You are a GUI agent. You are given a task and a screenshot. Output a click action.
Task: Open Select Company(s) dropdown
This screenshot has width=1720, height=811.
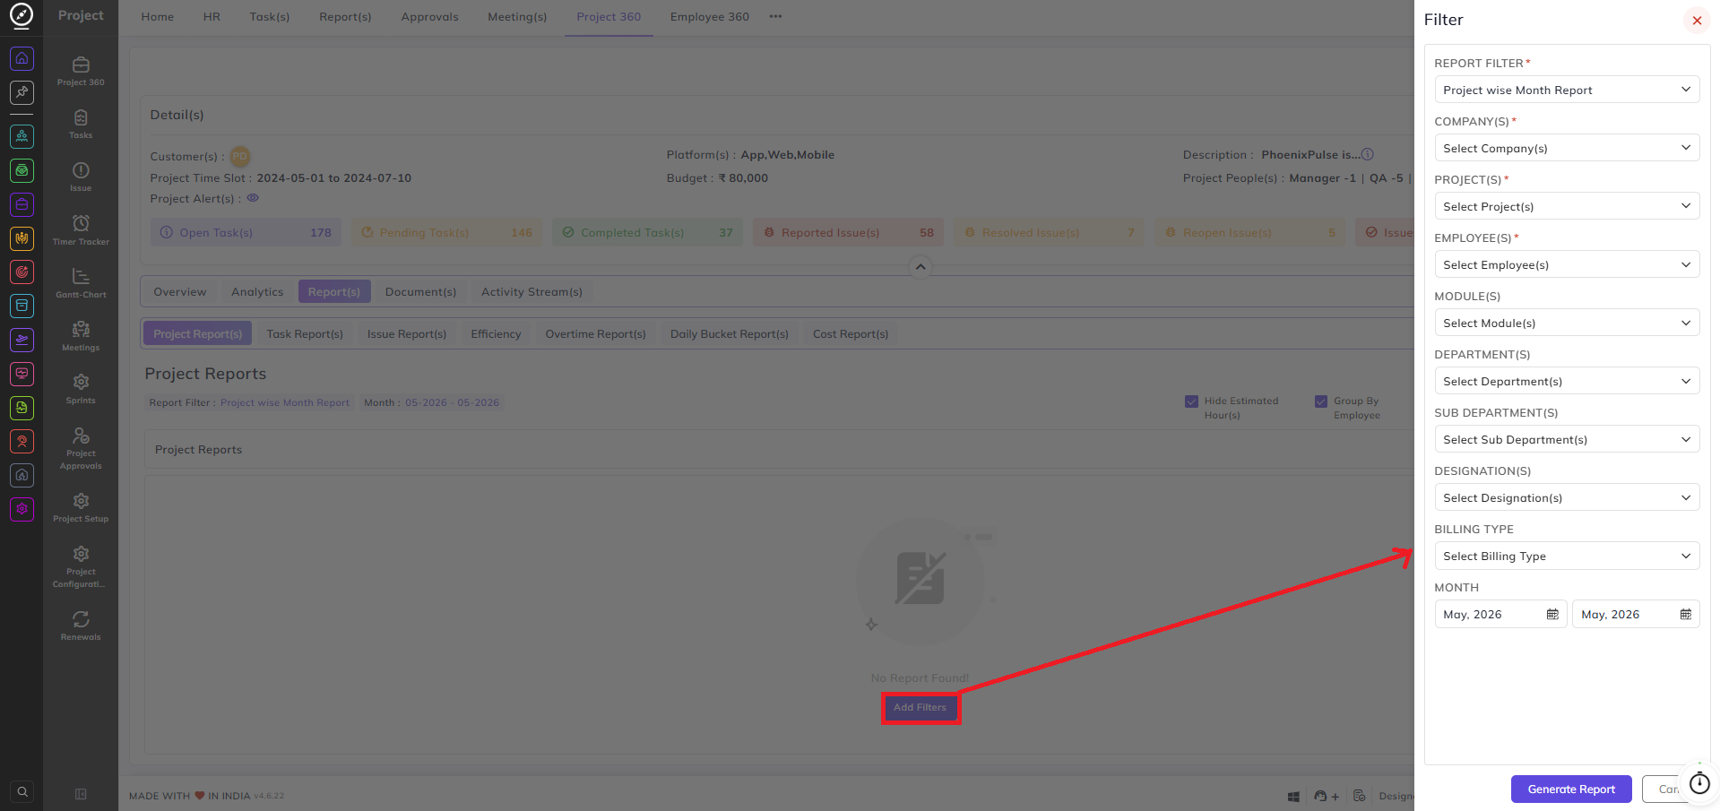pos(1567,148)
